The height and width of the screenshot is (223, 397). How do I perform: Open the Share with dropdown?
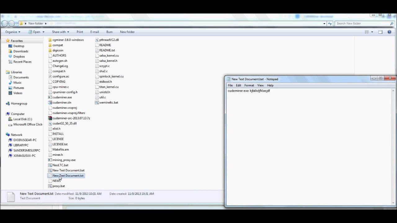[60, 32]
